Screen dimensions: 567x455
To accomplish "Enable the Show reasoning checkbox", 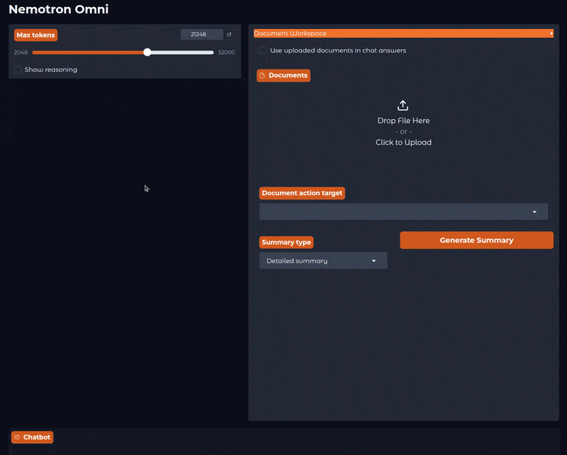I will pos(18,70).
